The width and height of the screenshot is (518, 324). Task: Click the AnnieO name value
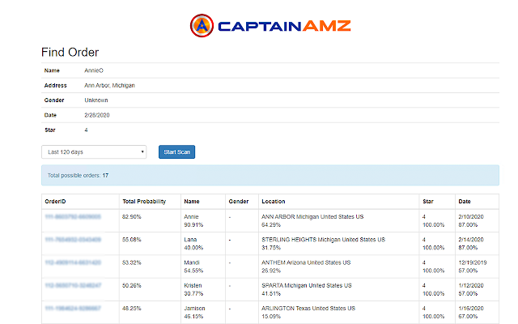point(94,70)
